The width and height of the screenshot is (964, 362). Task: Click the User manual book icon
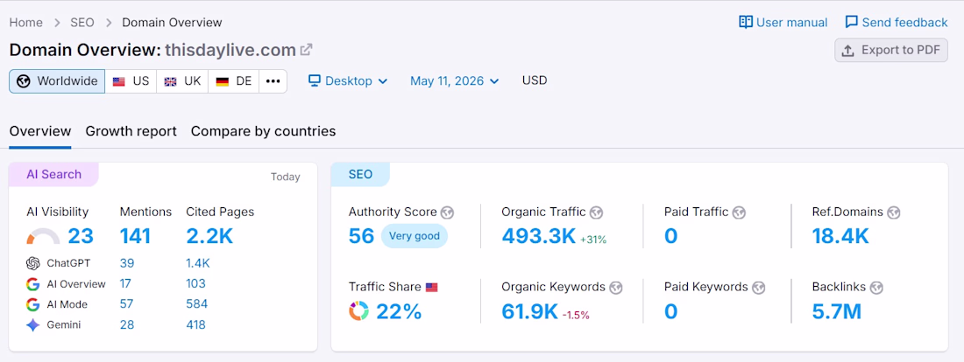tap(746, 22)
